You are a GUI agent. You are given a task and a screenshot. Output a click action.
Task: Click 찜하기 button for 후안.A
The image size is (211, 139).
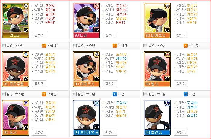click(x=181, y=132)
